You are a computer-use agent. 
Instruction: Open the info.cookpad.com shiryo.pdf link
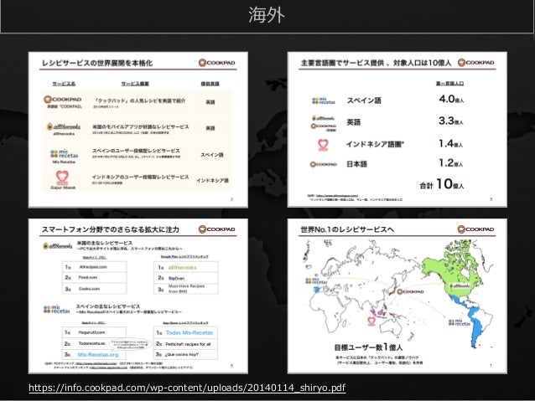(187, 388)
